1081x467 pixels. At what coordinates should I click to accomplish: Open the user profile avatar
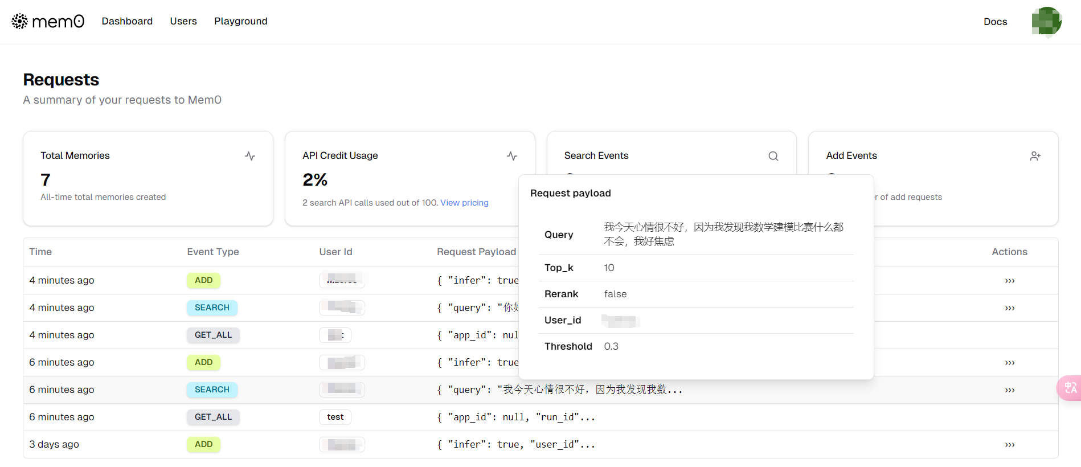pyautogui.click(x=1046, y=22)
